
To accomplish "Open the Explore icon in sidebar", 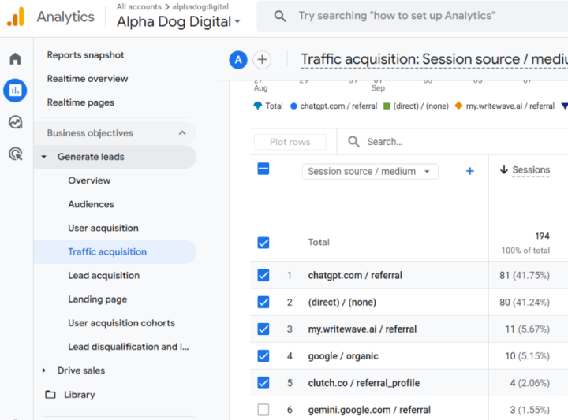I will [x=15, y=122].
